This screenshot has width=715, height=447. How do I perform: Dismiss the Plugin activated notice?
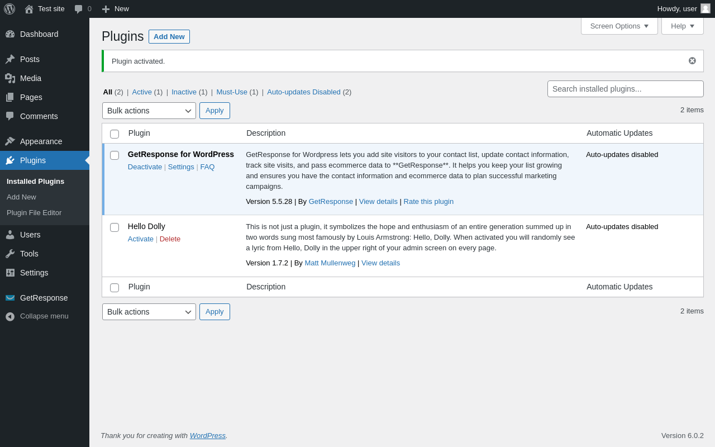(x=692, y=61)
